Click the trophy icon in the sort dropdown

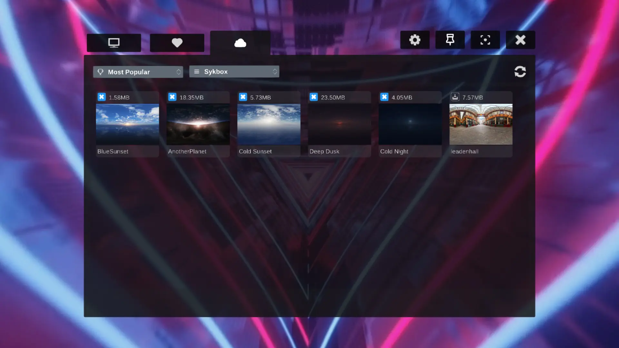pos(100,72)
